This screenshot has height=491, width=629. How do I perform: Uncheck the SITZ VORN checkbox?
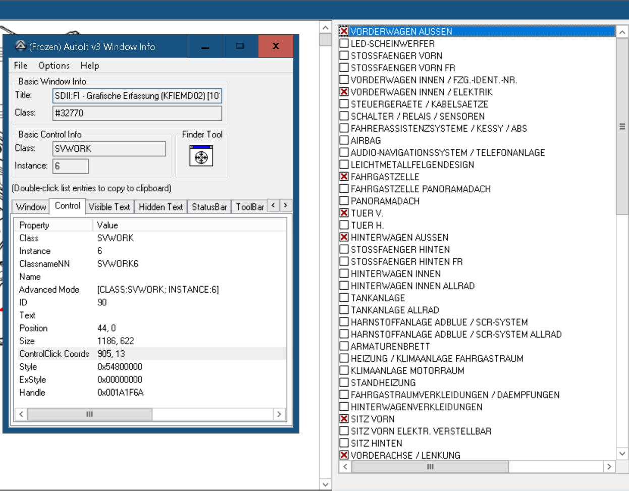point(344,419)
